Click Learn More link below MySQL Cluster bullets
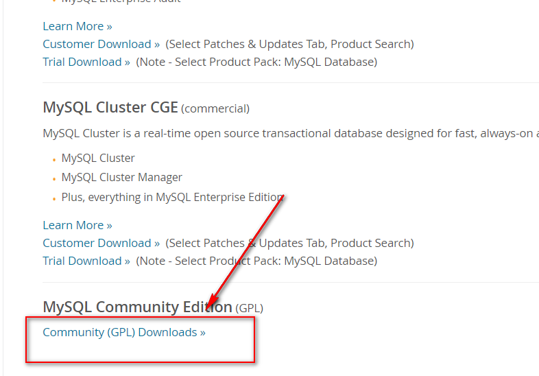The width and height of the screenshot is (539, 376). pos(77,225)
